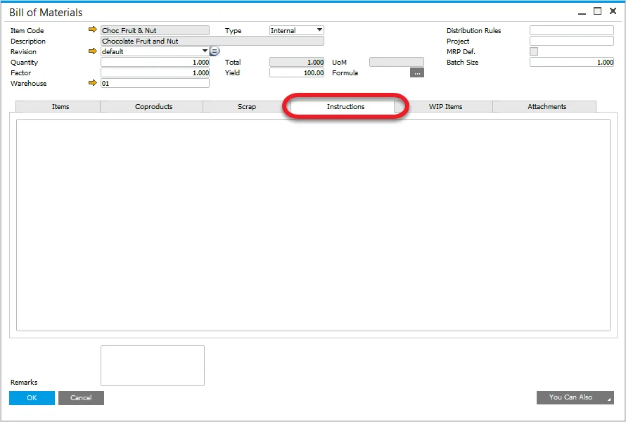Toggle the MRP Def. checkbox

[x=534, y=51]
